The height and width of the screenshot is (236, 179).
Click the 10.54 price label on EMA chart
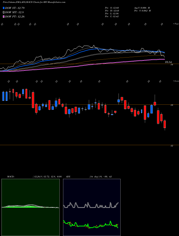point(169,62)
